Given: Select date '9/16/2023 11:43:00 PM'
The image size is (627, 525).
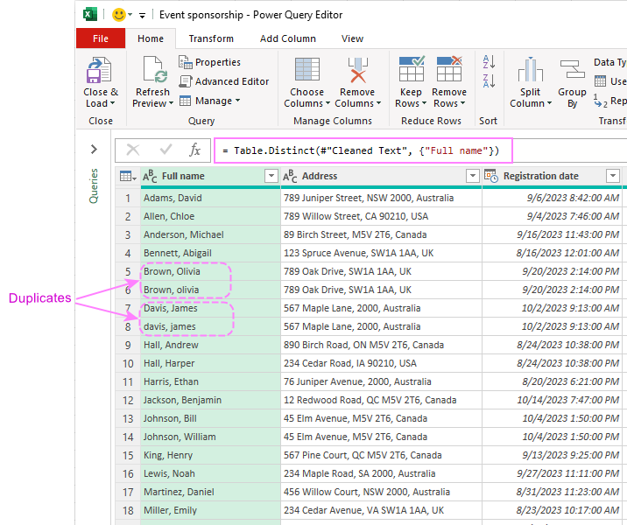Looking at the screenshot, I should coord(552,234).
